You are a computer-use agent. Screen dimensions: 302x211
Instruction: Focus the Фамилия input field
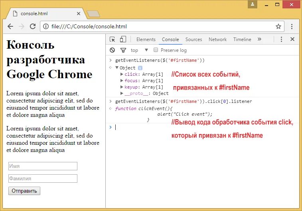point(43,178)
